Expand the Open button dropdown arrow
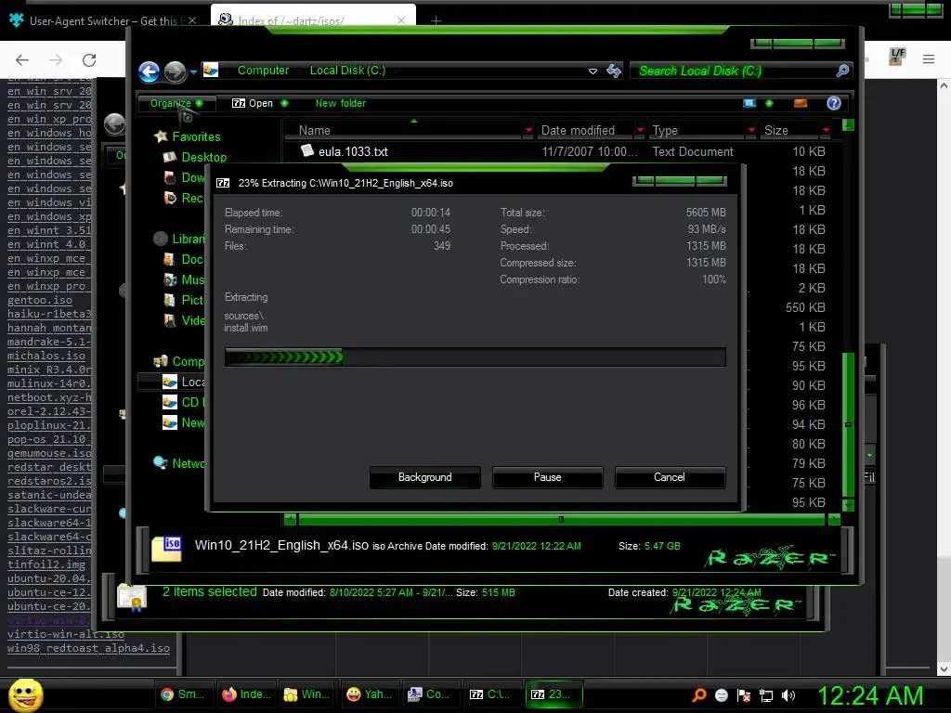Image resolution: width=951 pixels, height=713 pixels. pyautogui.click(x=284, y=103)
